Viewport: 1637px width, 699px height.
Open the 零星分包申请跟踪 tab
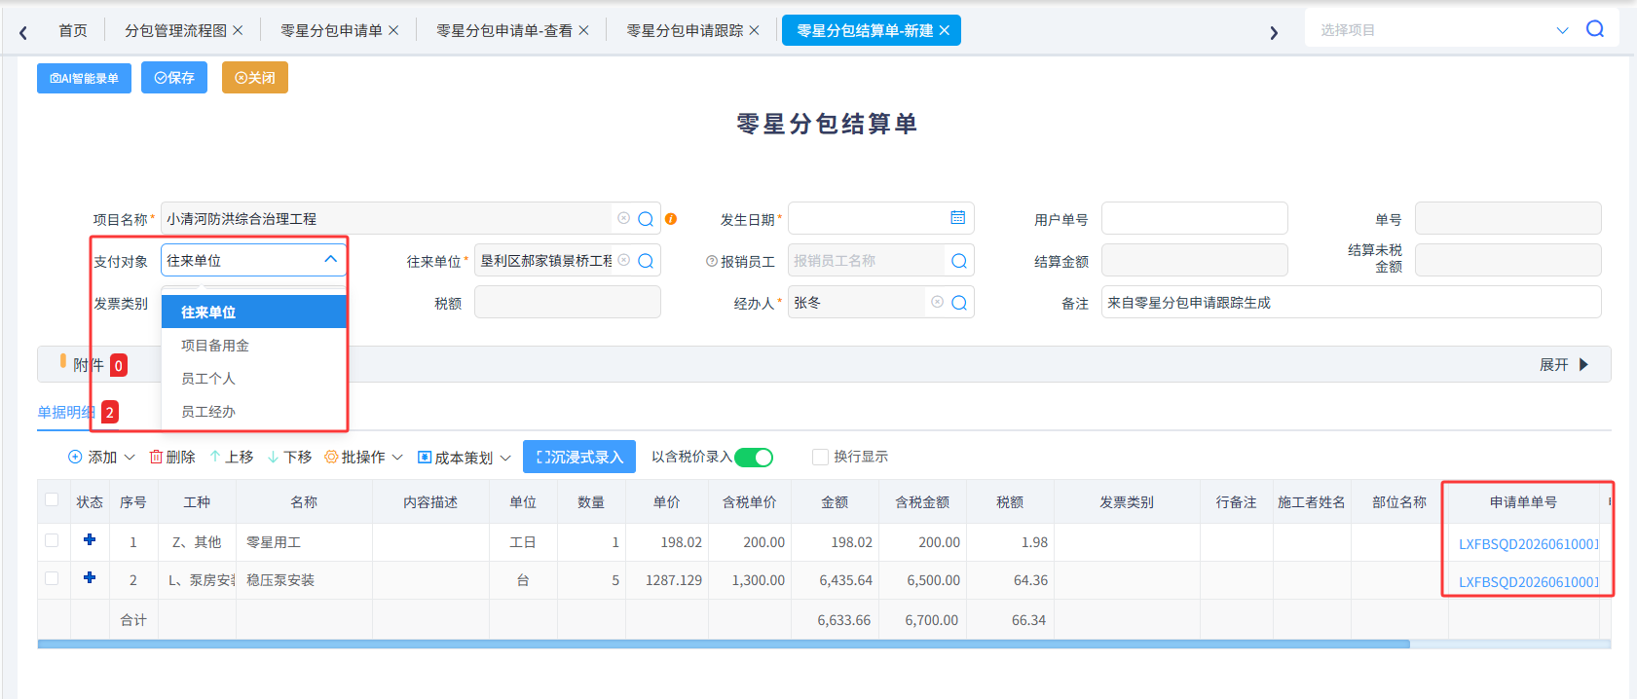point(685,30)
